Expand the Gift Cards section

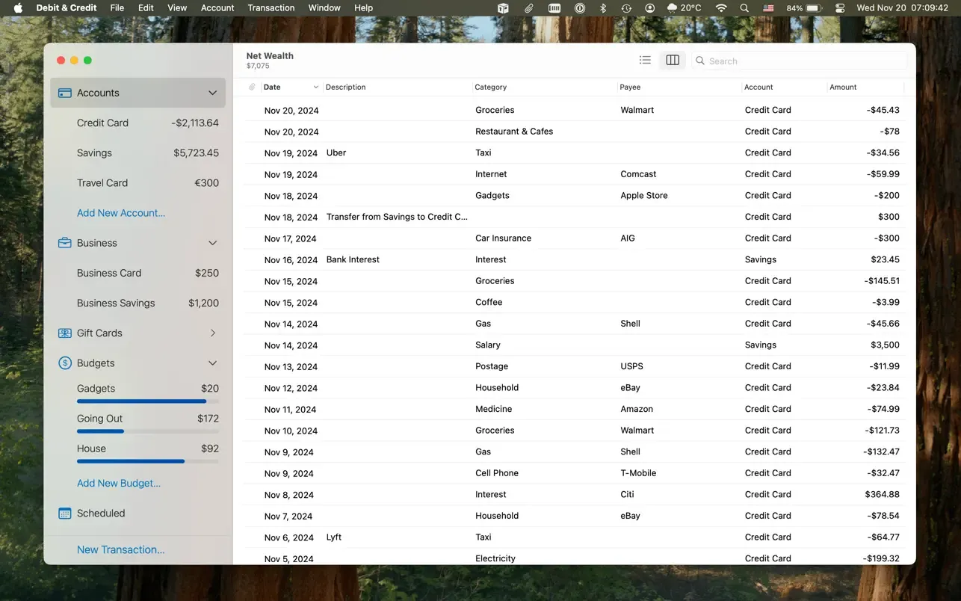[x=212, y=333]
